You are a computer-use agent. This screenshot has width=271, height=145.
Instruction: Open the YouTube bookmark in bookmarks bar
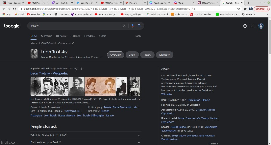coord(33,14)
